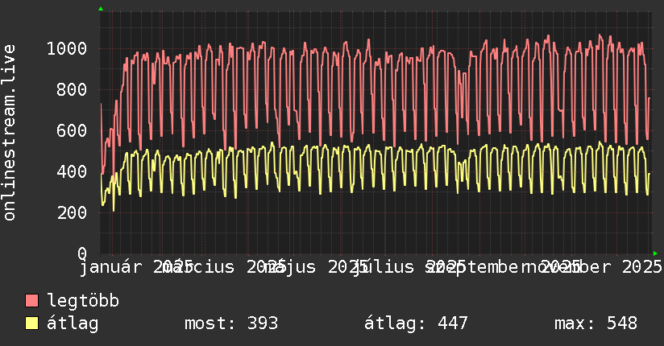Click the 0 y-axis label
664x346 pixels.
point(82,253)
